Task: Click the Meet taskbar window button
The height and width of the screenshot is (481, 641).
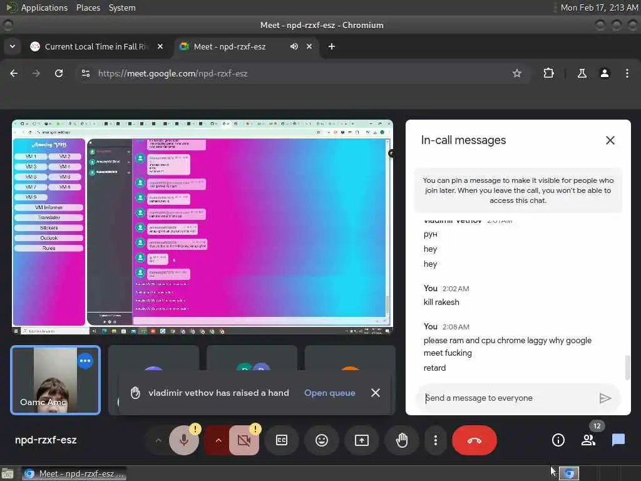Action: coord(74,473)
